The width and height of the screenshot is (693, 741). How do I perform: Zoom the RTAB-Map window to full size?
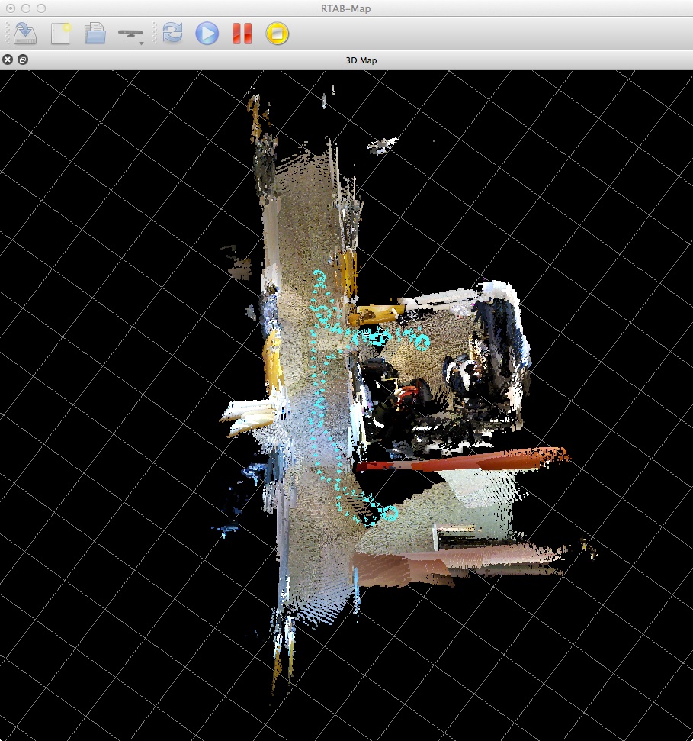pyautogui.click(x=41, y=8)
